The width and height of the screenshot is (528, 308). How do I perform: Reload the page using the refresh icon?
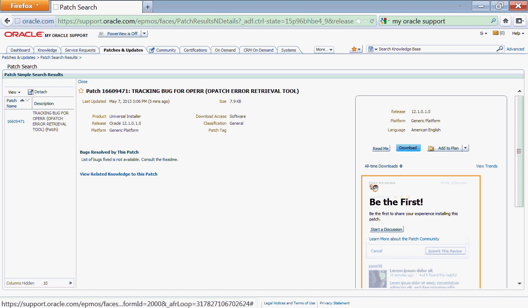tap(372, 21)
